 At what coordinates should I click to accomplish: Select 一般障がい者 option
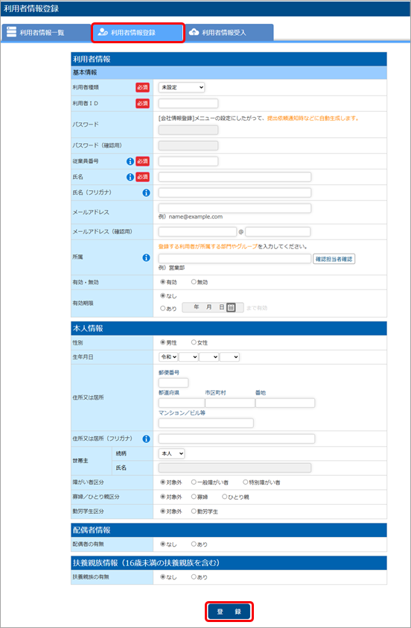click(194, 483)
